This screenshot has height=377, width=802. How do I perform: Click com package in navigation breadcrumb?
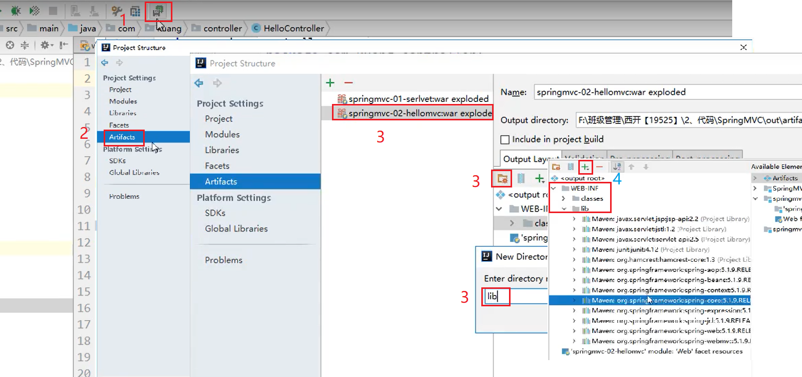pyautogui.click(x=121, y=29)
